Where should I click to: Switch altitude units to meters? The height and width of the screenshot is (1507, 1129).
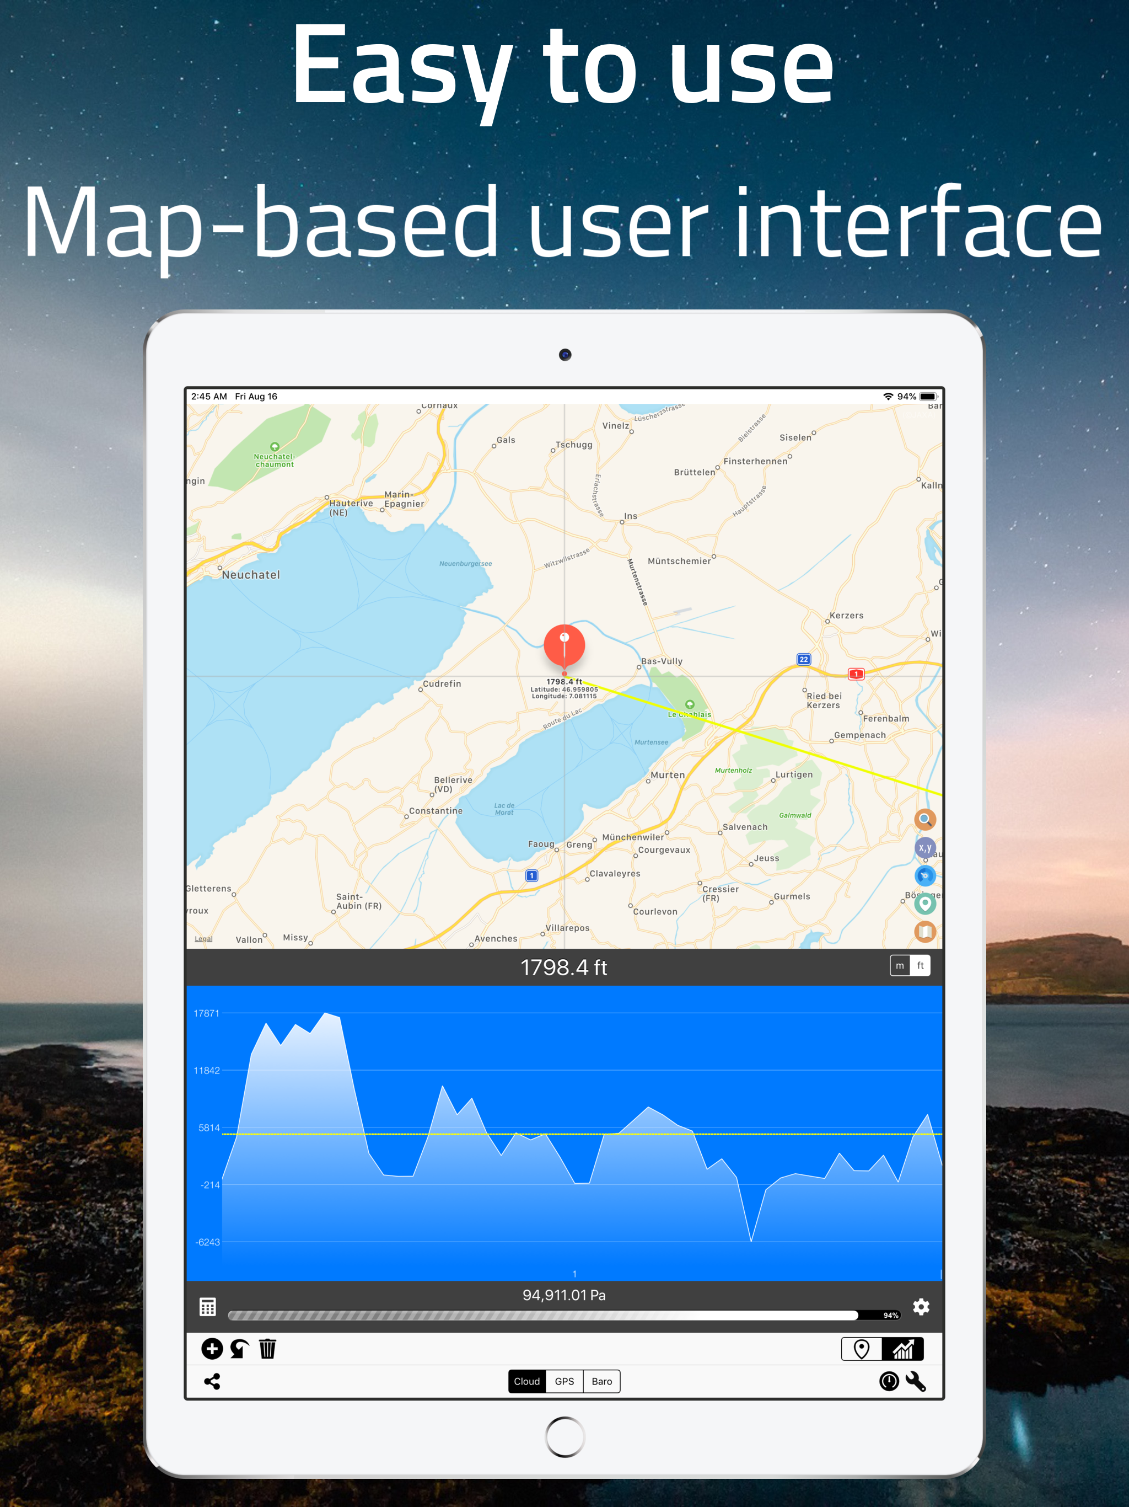coord(900,965)
